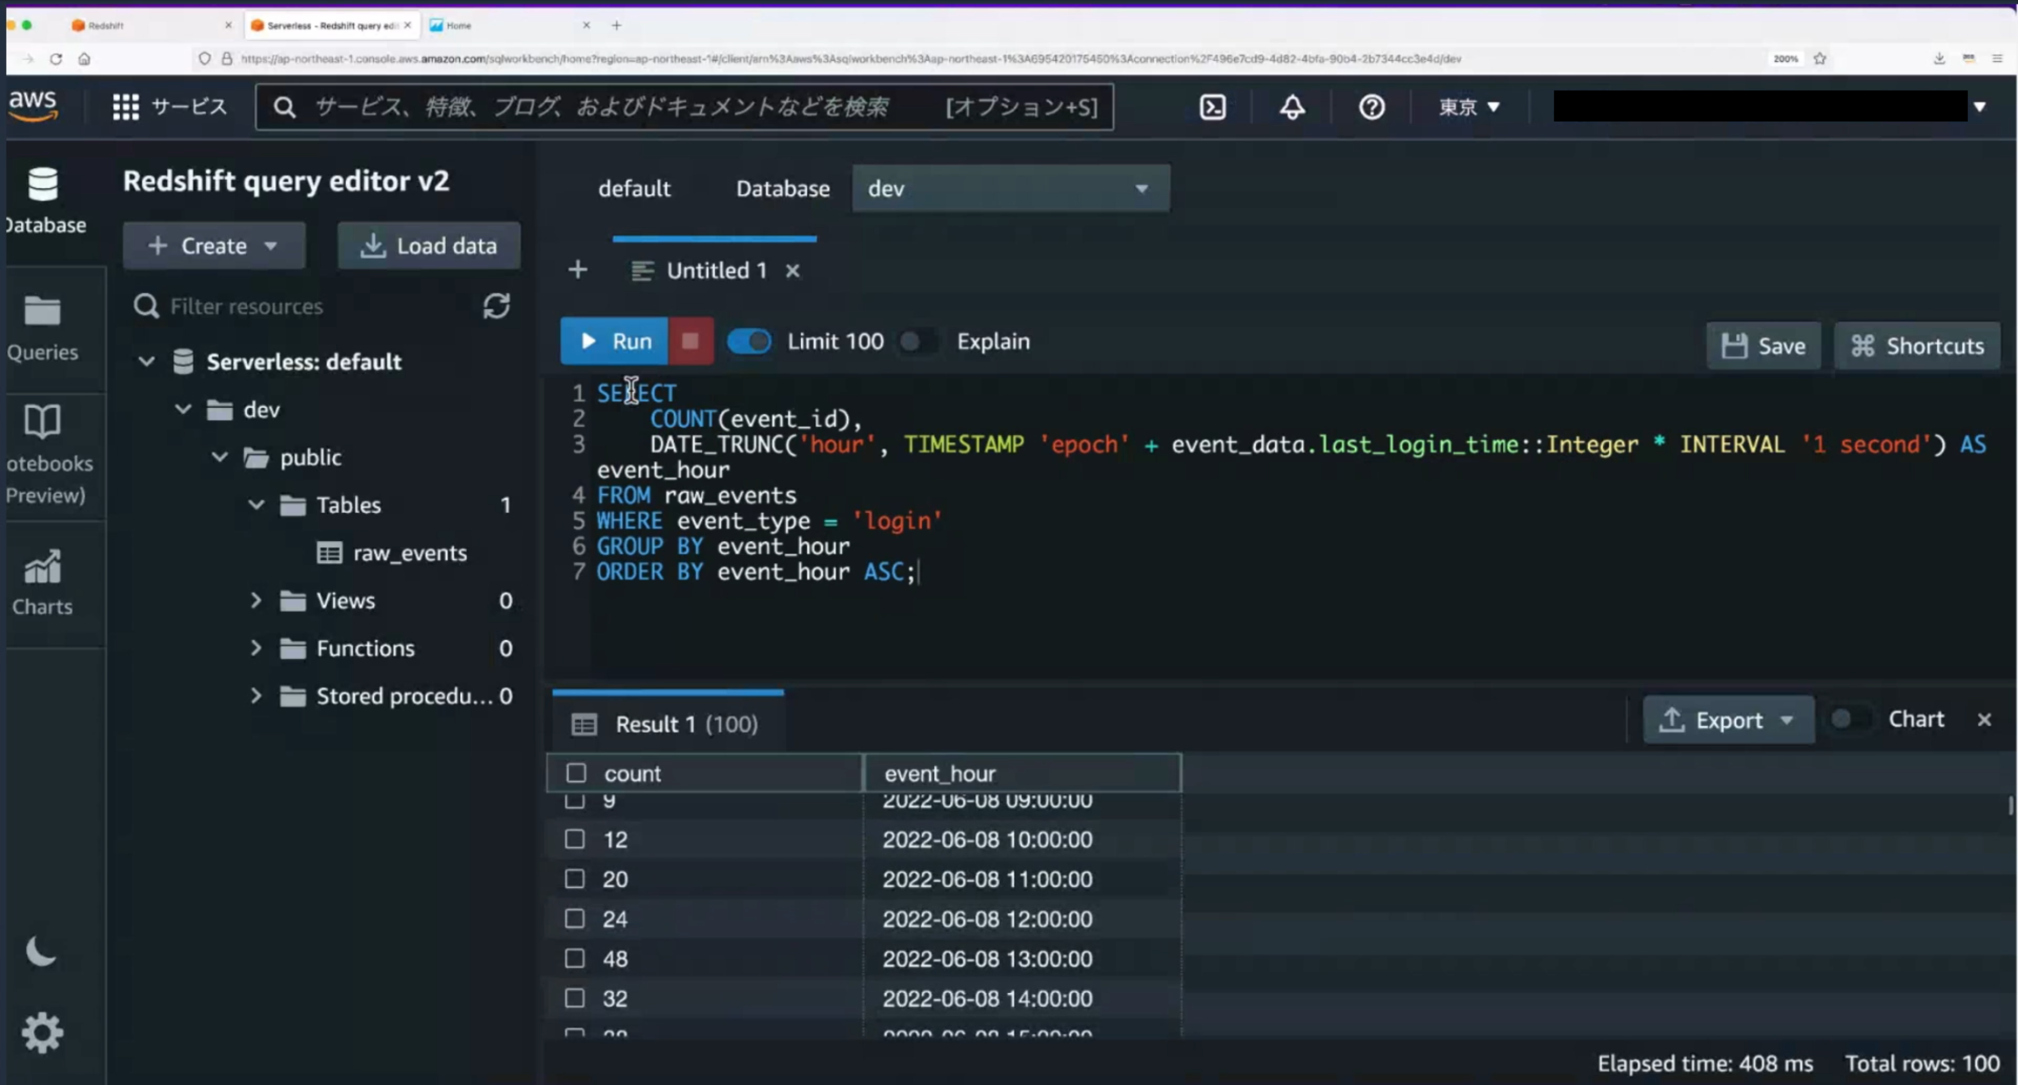Add a new editor tab with plus
Image resolution: width=2018 pixels, height=1085 pixels.
tap(577, 270)
